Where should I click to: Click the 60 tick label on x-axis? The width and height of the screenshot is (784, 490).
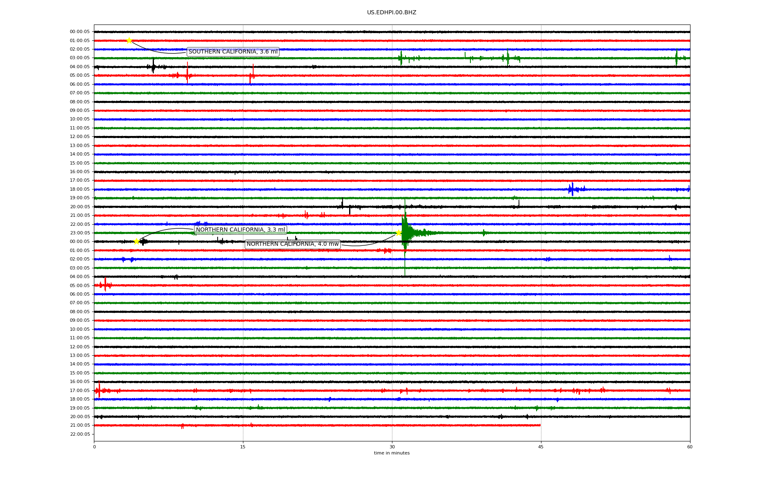pyautogui.click(x=690, y=447)
